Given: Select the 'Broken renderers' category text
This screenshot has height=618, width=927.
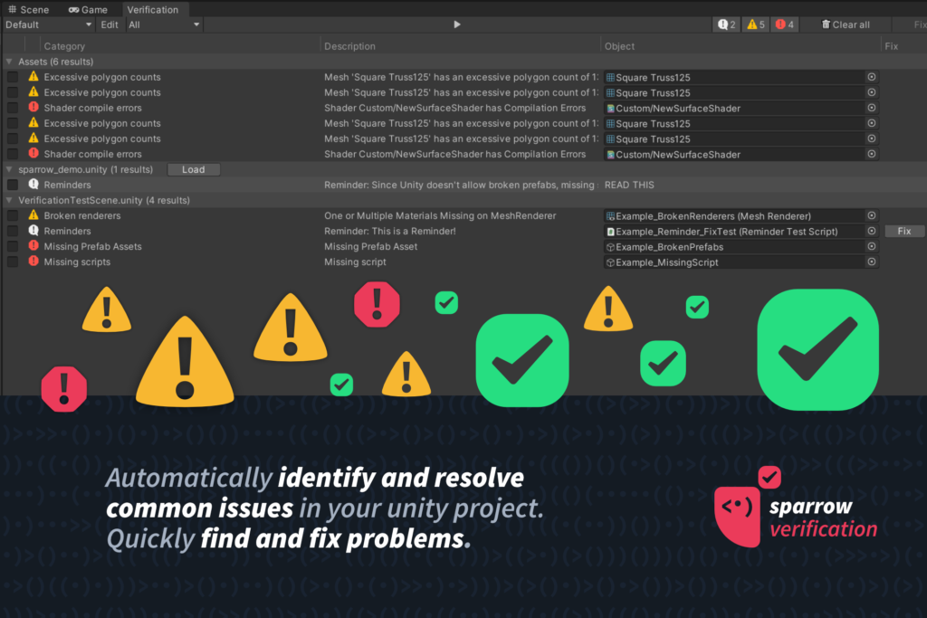Looking at the screenshot, I should coord(82,215).
